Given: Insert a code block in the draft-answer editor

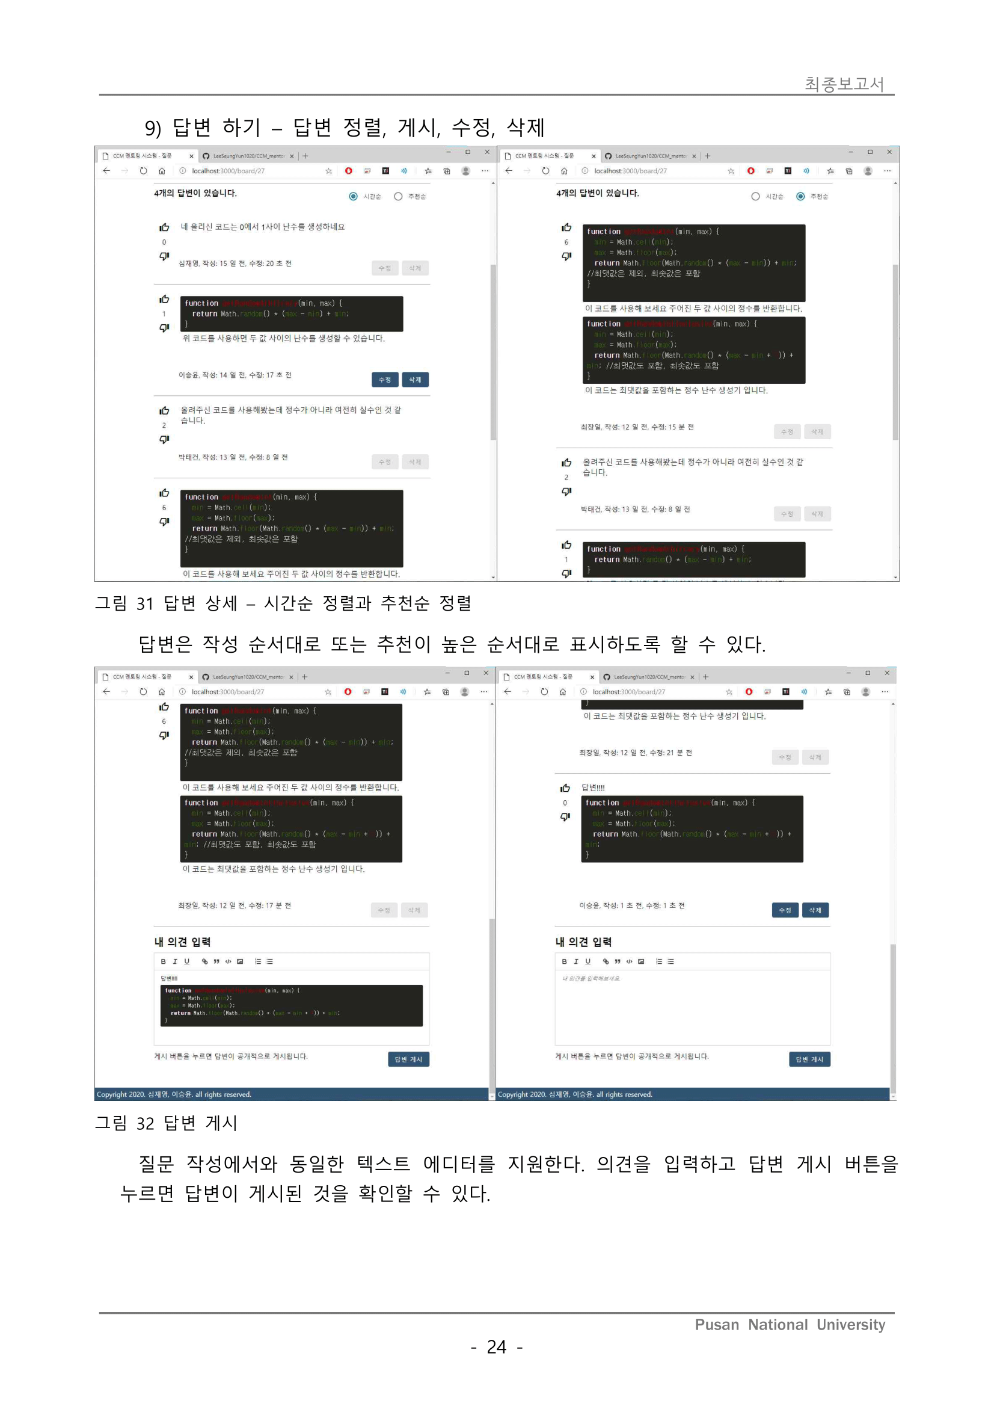Looking at the screenshot, I should (x=229, y=961).
